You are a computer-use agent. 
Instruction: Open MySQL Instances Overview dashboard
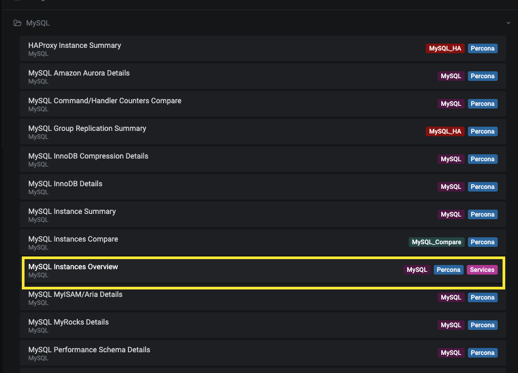click(73, 267)
